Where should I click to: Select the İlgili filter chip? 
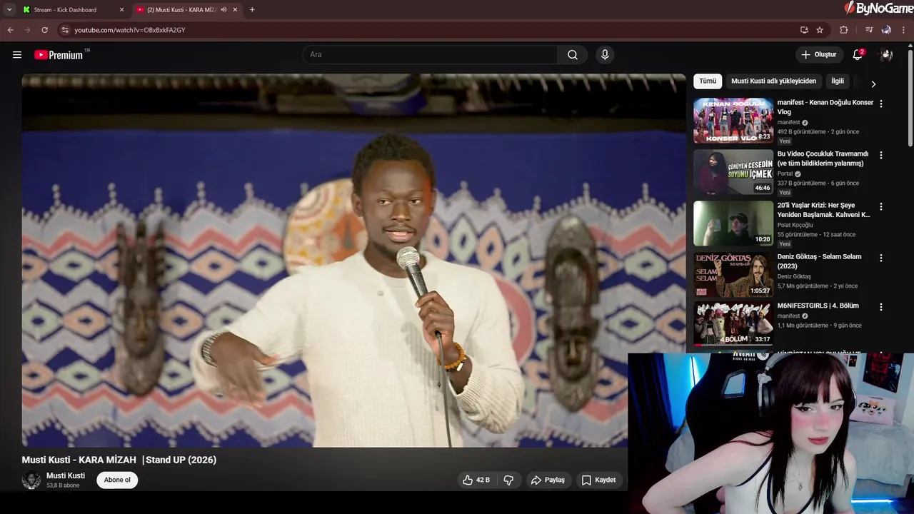coord(838,81)
